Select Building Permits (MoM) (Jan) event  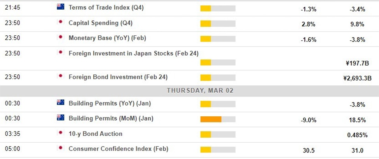click(x=111, y=118)
